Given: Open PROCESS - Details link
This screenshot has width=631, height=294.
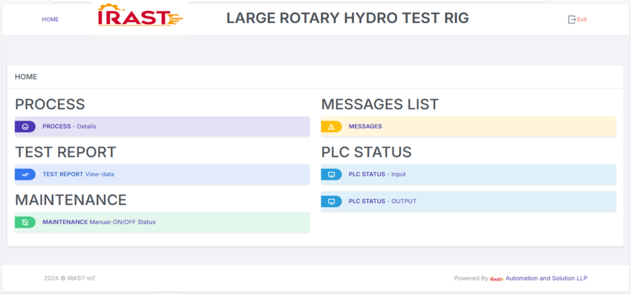Looking at the screenshot, I should click(x=69, y=127).
